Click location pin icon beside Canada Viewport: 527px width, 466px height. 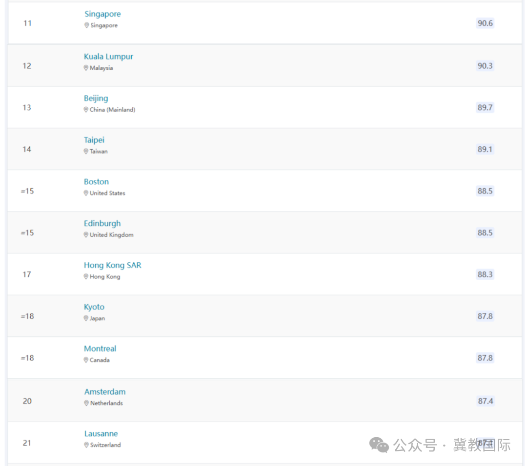86,360
